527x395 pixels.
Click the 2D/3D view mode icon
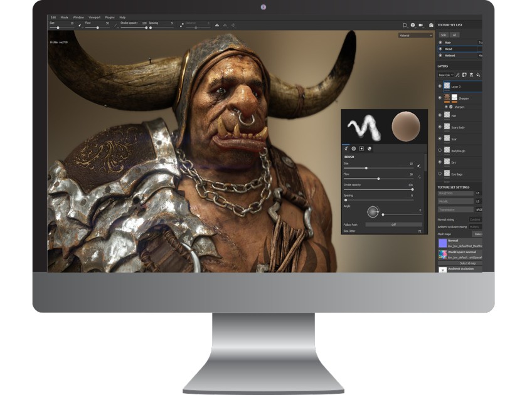click(405, 25)
